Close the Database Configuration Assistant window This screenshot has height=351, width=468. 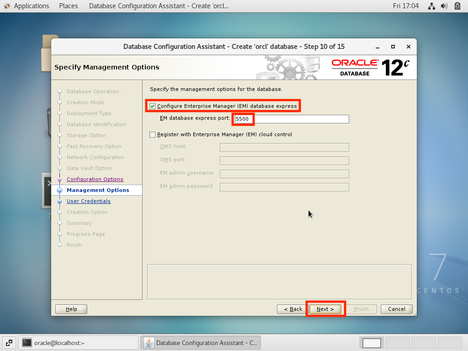[x=409, y=47]
